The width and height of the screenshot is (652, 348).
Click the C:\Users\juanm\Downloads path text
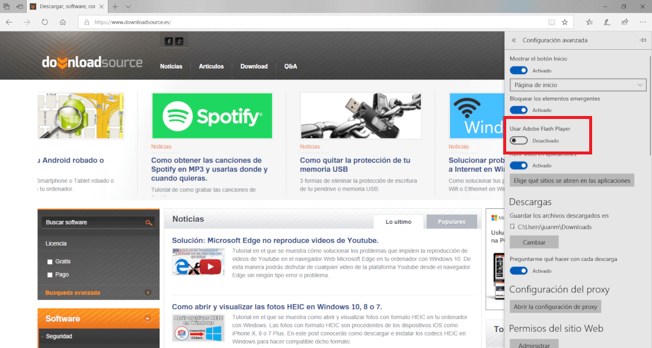coord(554,227)
